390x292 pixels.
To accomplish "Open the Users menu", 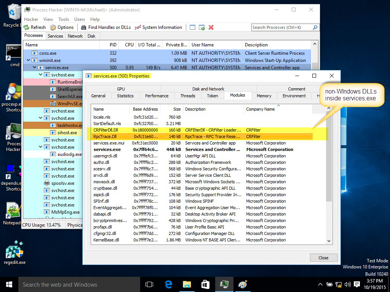I will point(80,19).
